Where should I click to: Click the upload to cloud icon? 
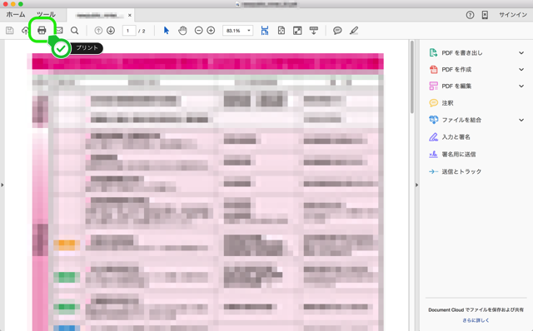tap(25, 31)
